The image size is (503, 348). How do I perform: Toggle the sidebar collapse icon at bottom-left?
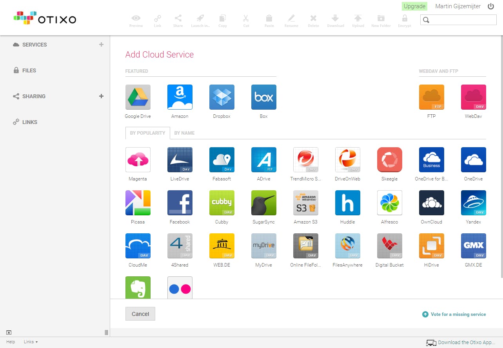(x=9, y=332)
